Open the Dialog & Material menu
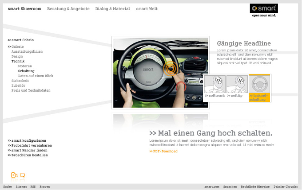This screenshot has width=302, height=190. 112,9
